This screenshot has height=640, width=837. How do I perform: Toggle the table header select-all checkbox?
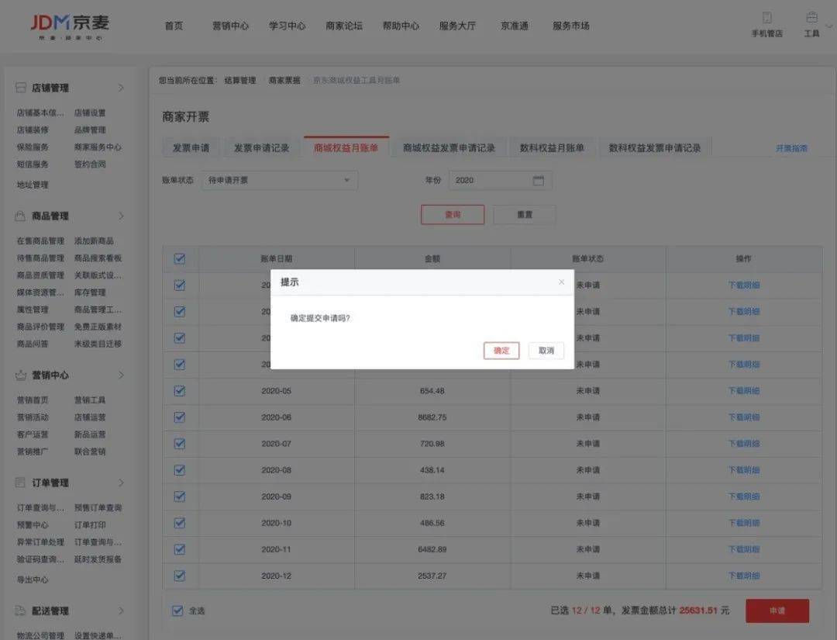coord(180,259)
